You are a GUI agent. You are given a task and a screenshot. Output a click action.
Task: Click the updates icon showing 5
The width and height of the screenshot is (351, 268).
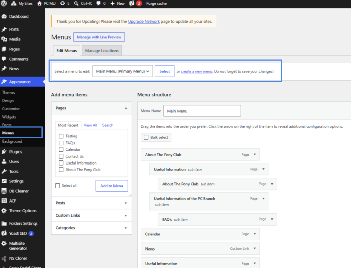[x=62, y=3]
